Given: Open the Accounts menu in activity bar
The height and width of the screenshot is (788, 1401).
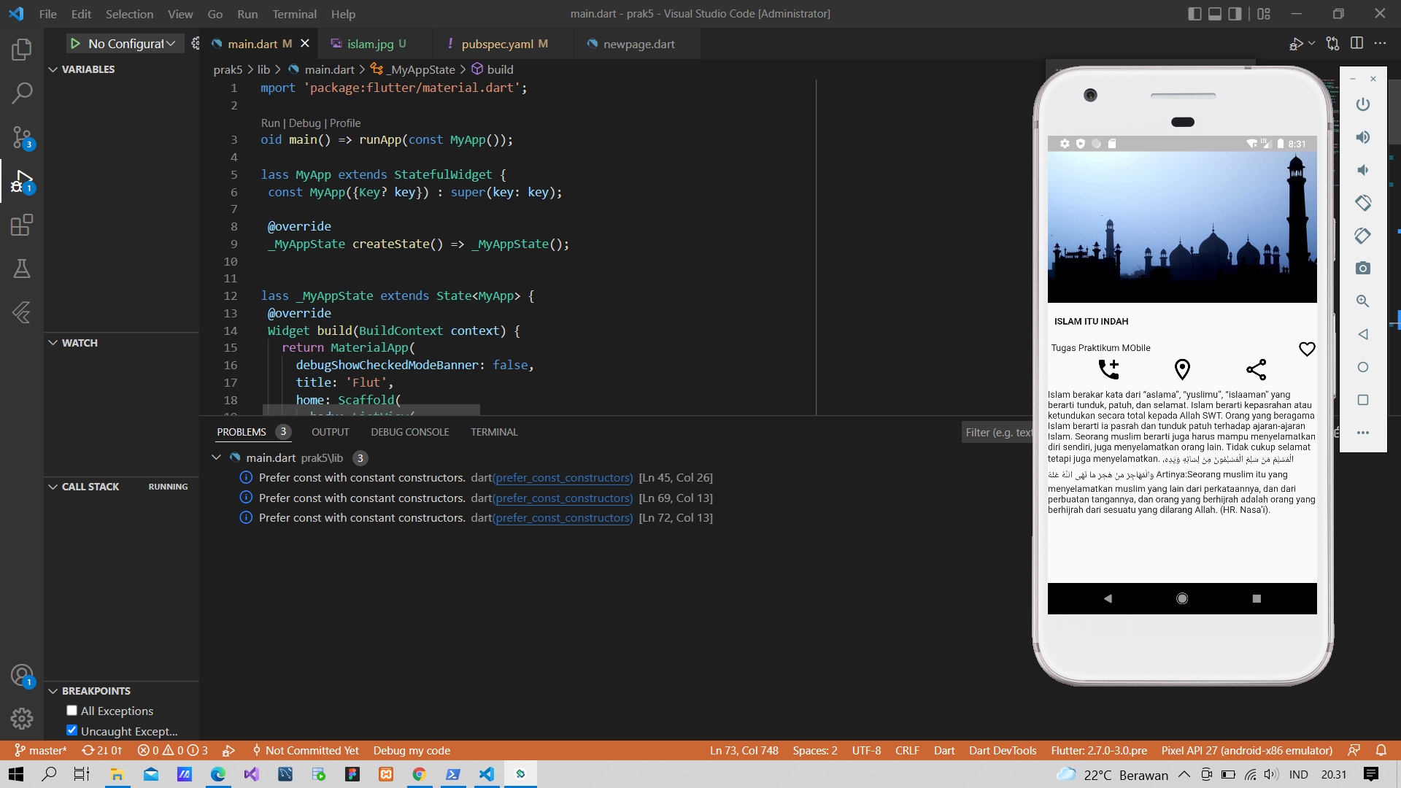Looking at the screenshot, I should pos(22,676).
